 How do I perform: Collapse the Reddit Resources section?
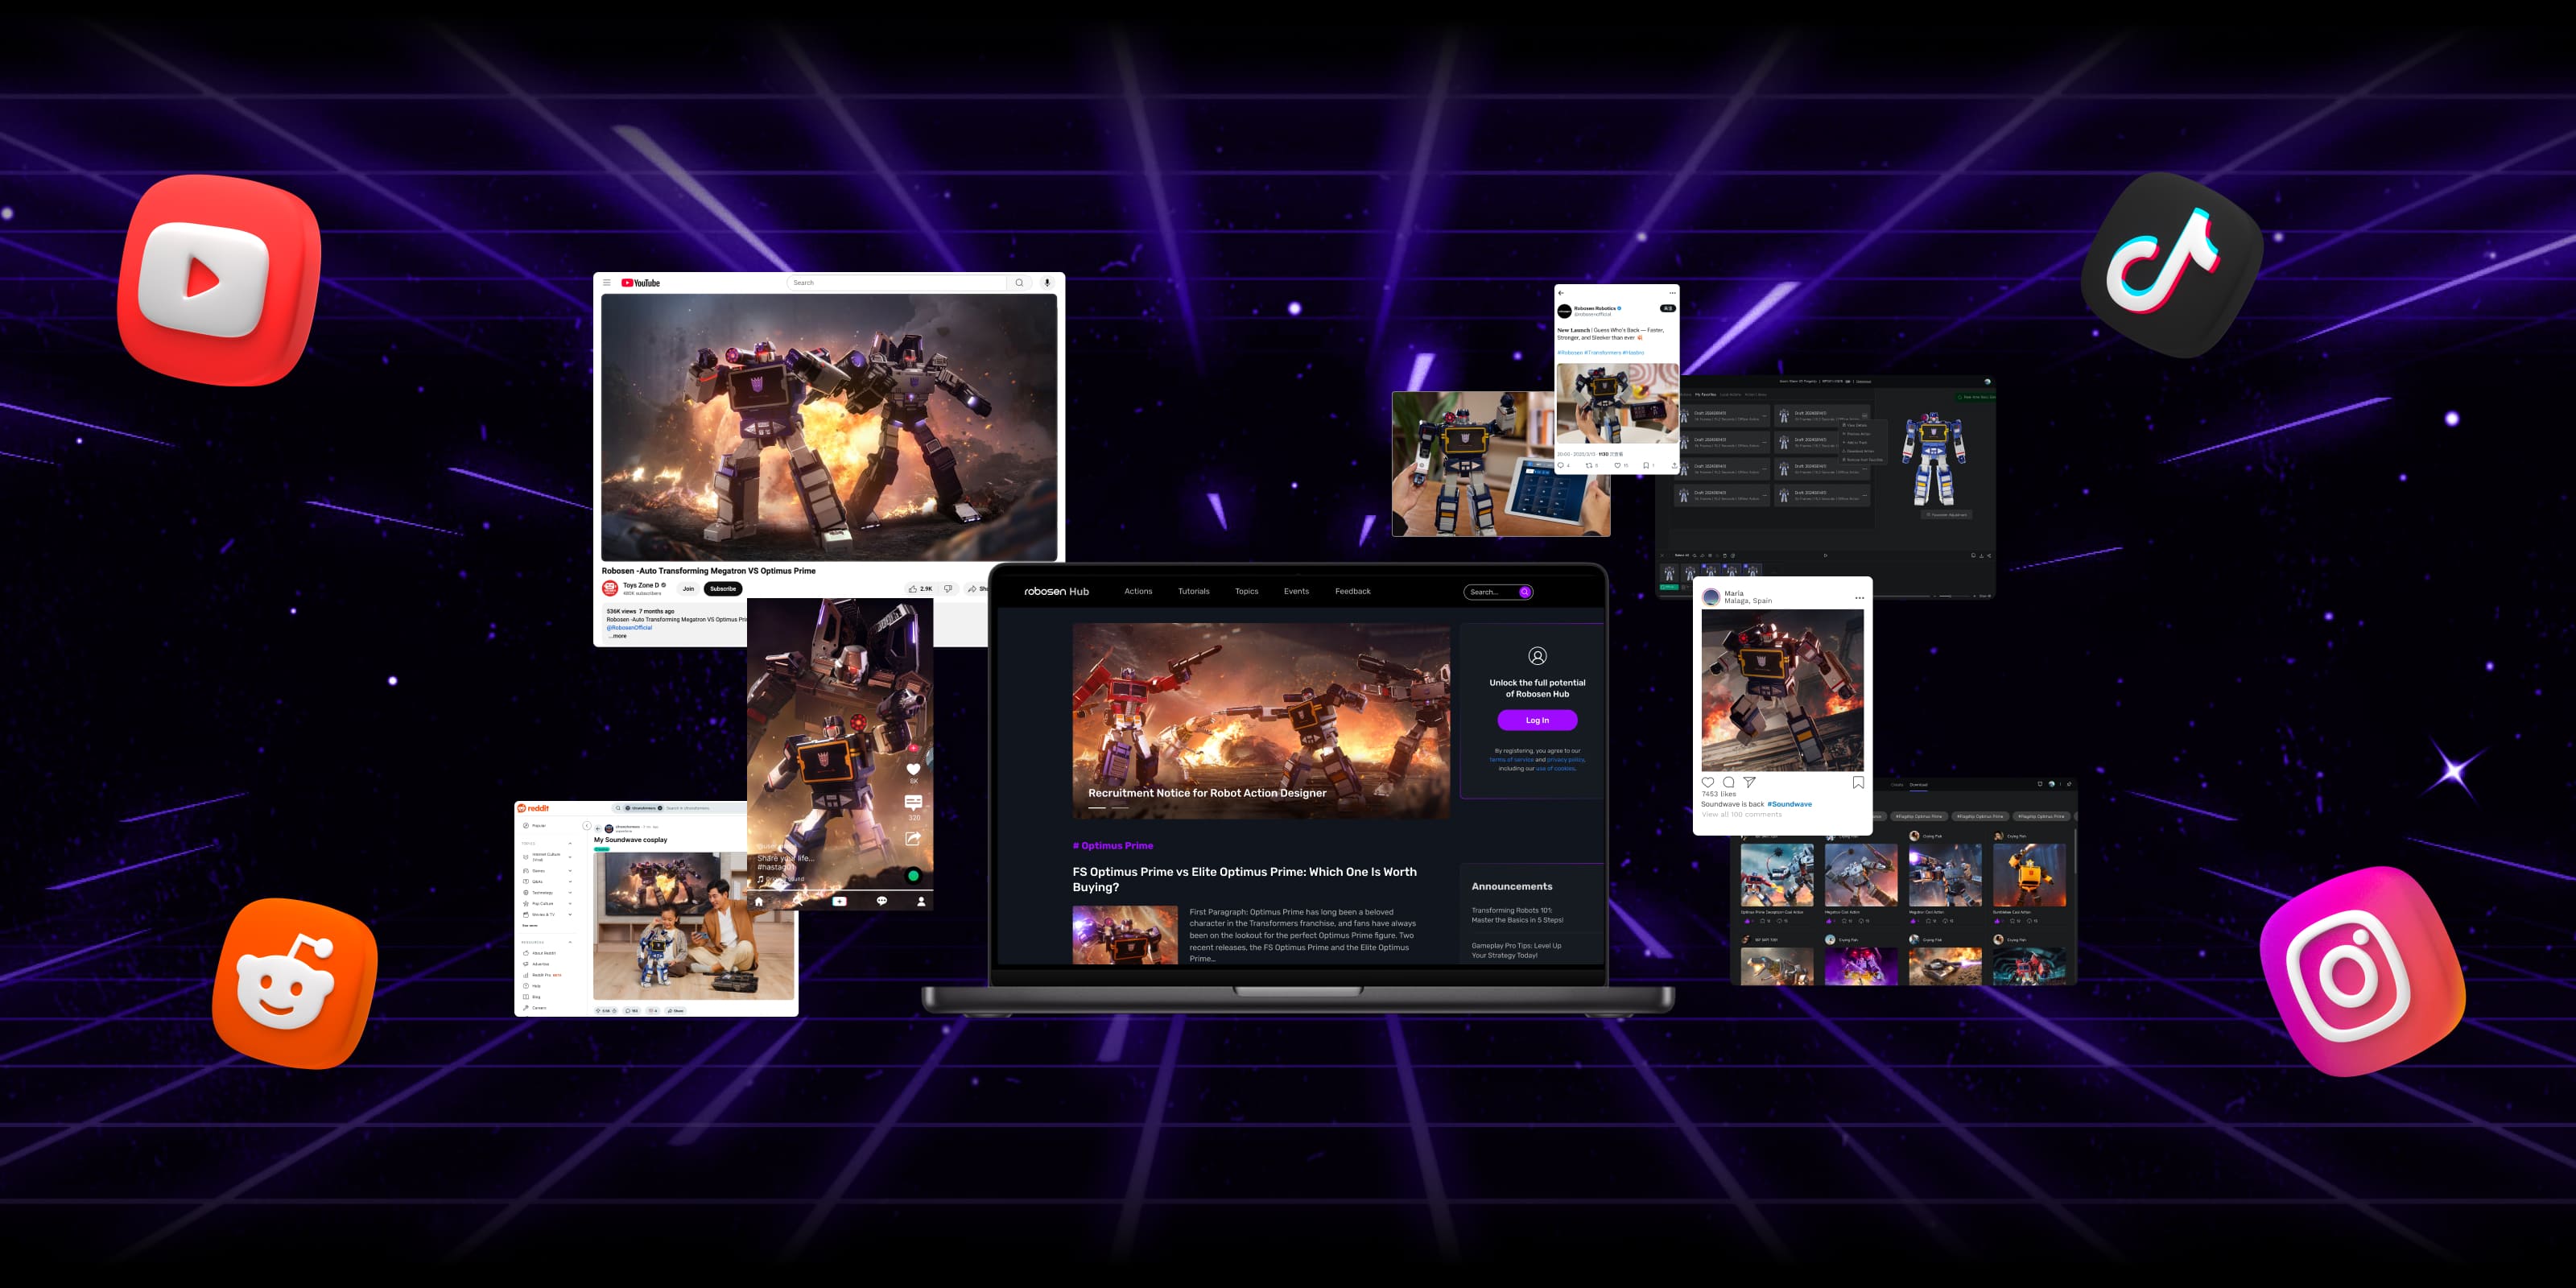(570, 942)
